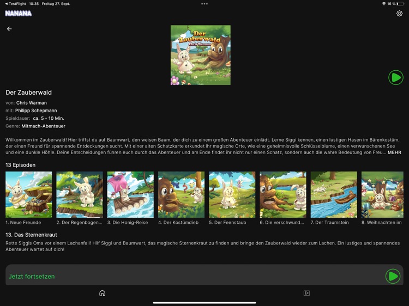Play Der Zauberwald with the green play button
The height and width of the screenshot is (306, 409).
pyautogui.click(x=396, y=77)
